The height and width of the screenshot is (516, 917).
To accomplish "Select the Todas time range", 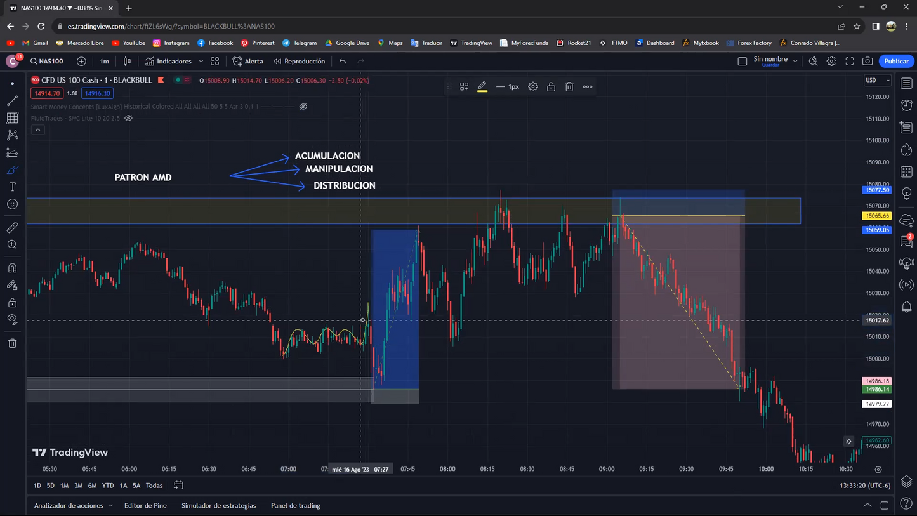I will click(x=154, y=486).
